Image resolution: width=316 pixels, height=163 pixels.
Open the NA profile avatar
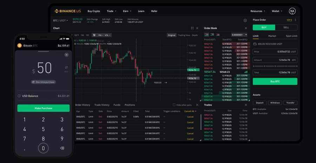(x=292, y=11)
